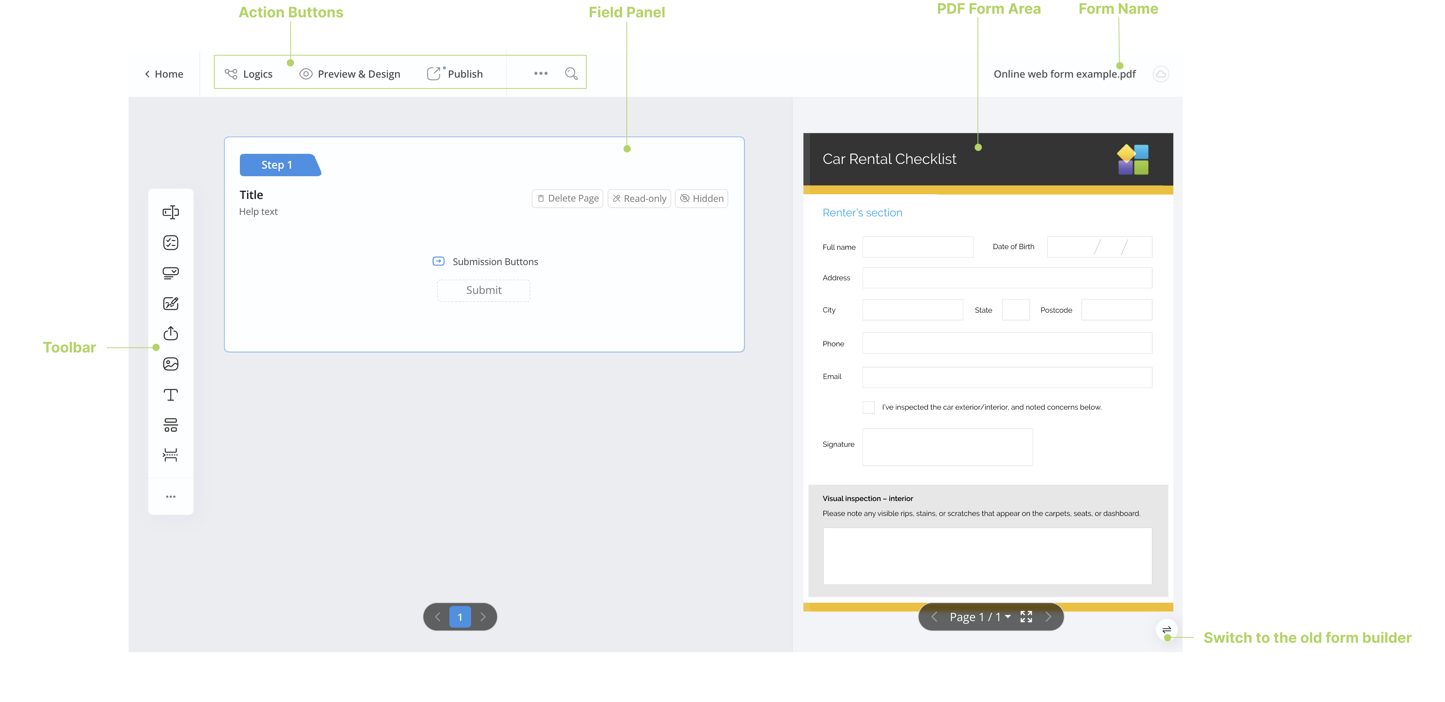Navigate to next page using arrow button
The width and height of the screenshot is (1445, 702).
483,616
